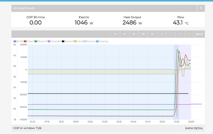Jump to latest with >> button
213x134 pixels.
[x=189, y=34]
